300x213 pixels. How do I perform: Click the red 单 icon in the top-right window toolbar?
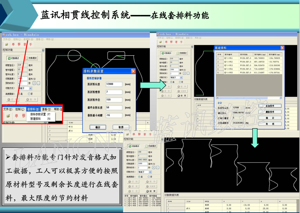pyautogui.click(x=166, y=42)
